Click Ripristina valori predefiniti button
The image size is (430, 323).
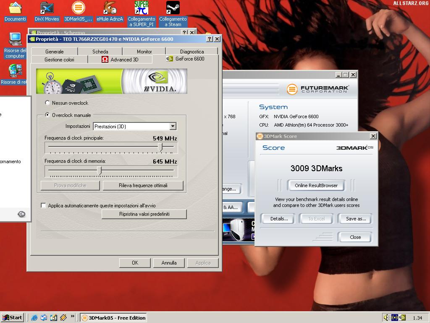click(144, 214)
